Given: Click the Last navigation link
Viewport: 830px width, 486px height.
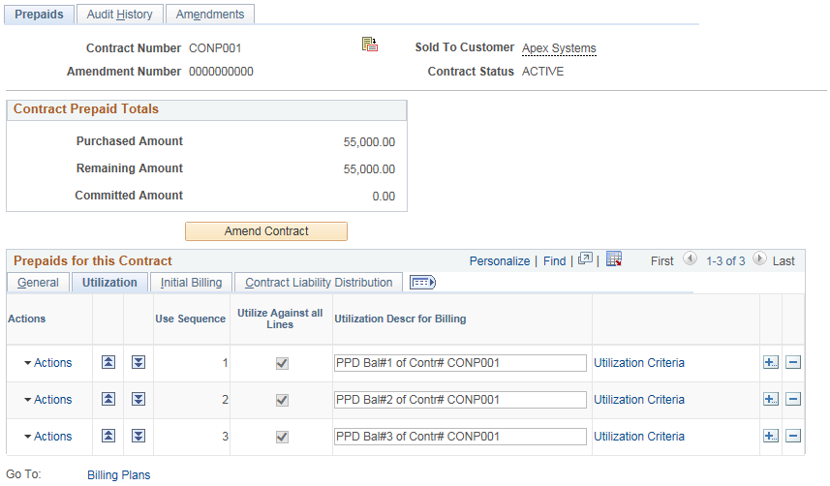Looking at the screenshot, I should tap(784, 261).
